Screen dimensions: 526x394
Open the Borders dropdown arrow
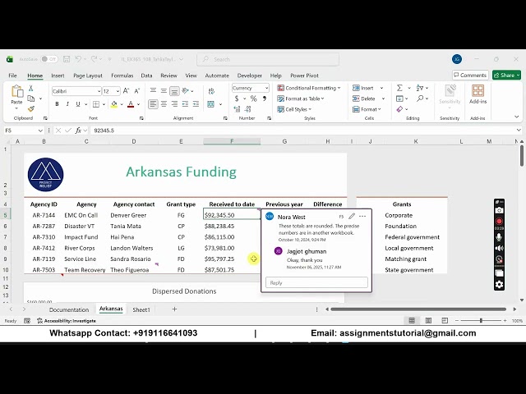click(104, 104)
